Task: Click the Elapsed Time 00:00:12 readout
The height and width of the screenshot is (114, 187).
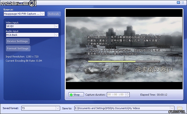Action: click(x=154, y=95)
